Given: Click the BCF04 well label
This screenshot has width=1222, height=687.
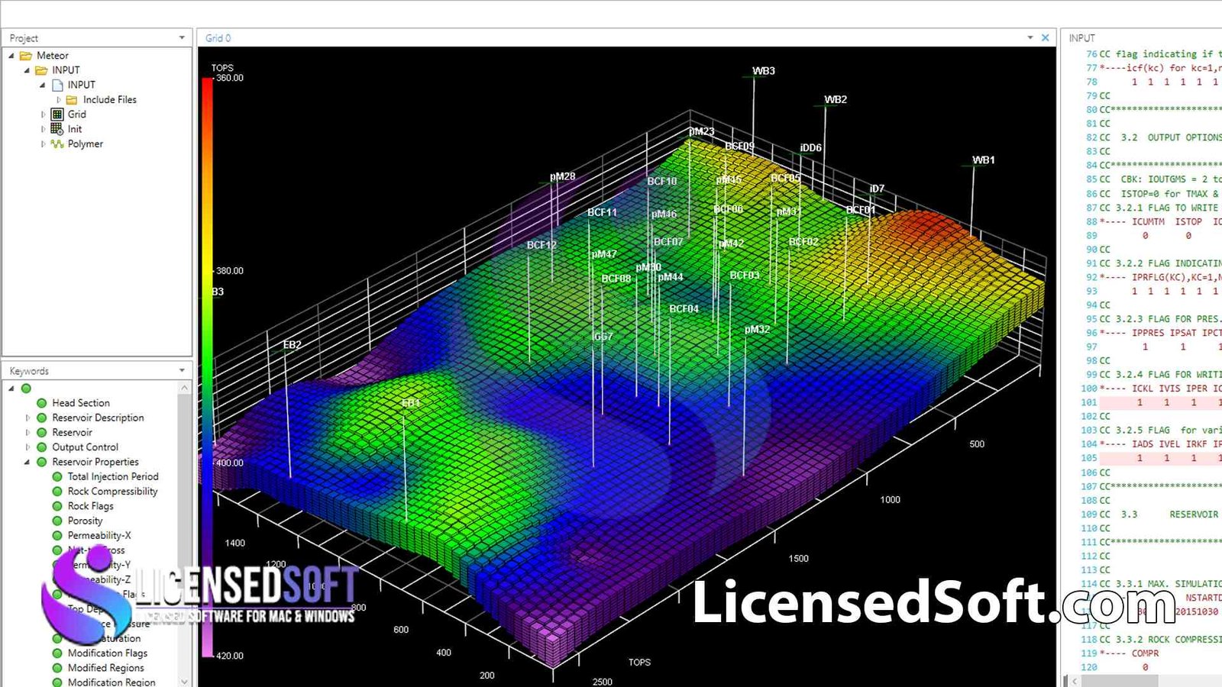Looking at the screenshot, I should tap(684, 309).
